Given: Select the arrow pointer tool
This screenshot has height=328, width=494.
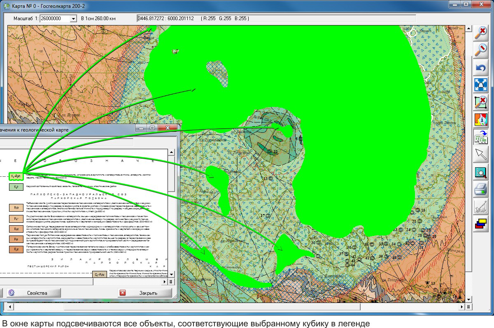Looking at the screenshot, I should [480, 155].
